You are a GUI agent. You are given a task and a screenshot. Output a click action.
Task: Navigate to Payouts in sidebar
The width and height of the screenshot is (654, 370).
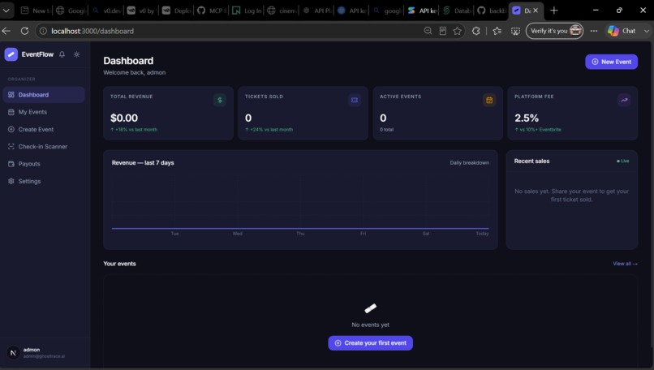click(x=44, y=164)
